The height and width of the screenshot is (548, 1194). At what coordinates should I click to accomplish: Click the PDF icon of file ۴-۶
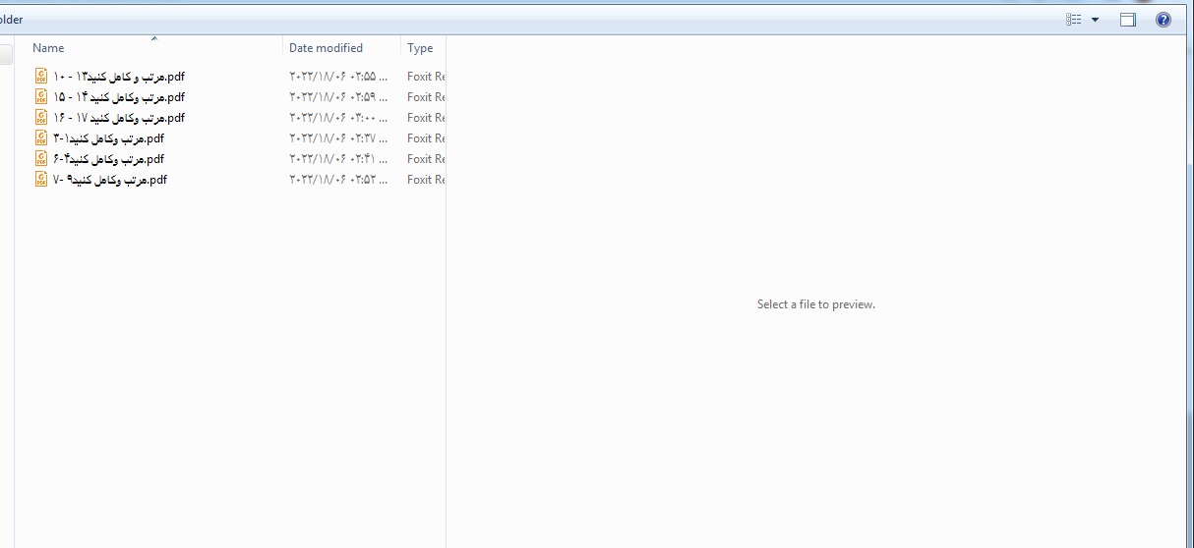(x=41, y=158)
